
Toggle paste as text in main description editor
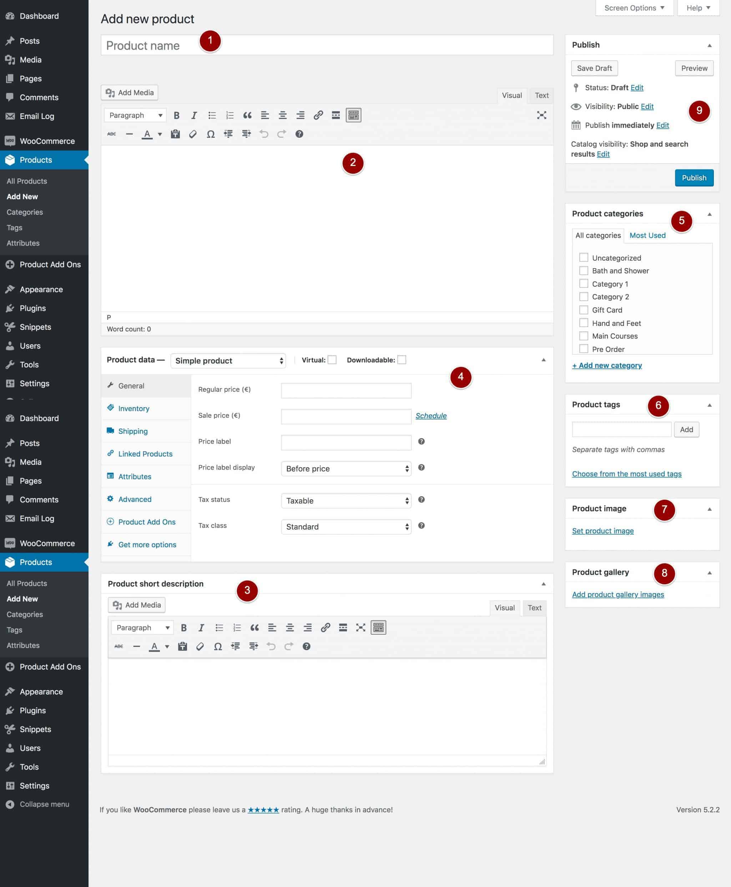click(175, 134)
